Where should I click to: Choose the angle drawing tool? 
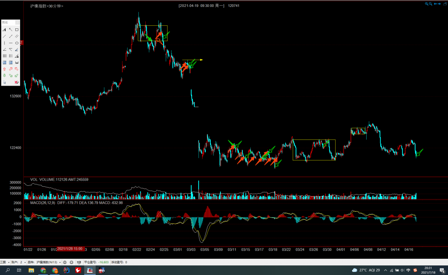click(x=4, y=49)
